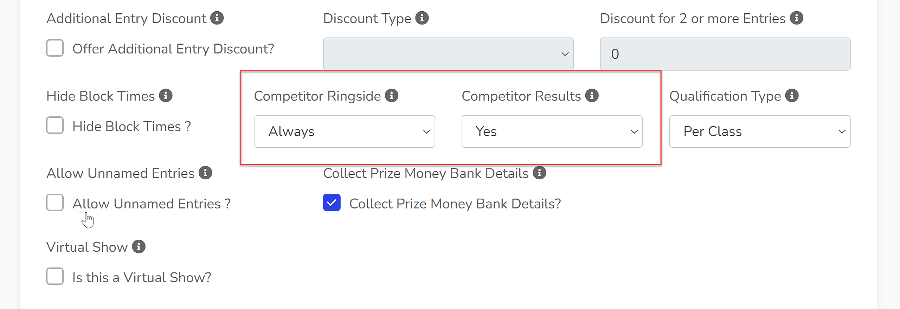This screenshot has height=309, width=900.
Task: Click info icon next to Discount Type
Action: 422,18
